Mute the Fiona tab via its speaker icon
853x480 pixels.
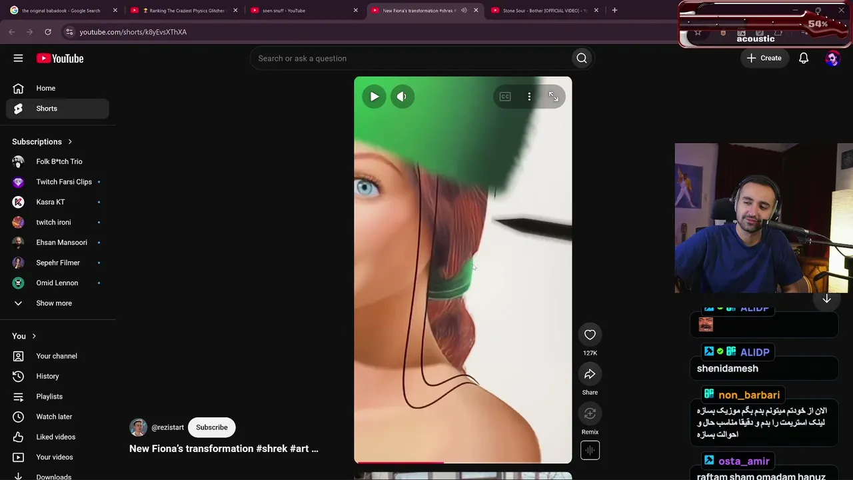tap(464, 10)
